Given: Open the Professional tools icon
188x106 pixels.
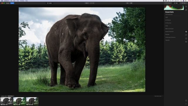Looking at the screenshot, I should pyautogui.click(x=186, y=42).
